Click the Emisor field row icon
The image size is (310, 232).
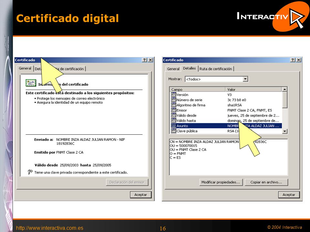pyautogui.click(x=173, y=110)
